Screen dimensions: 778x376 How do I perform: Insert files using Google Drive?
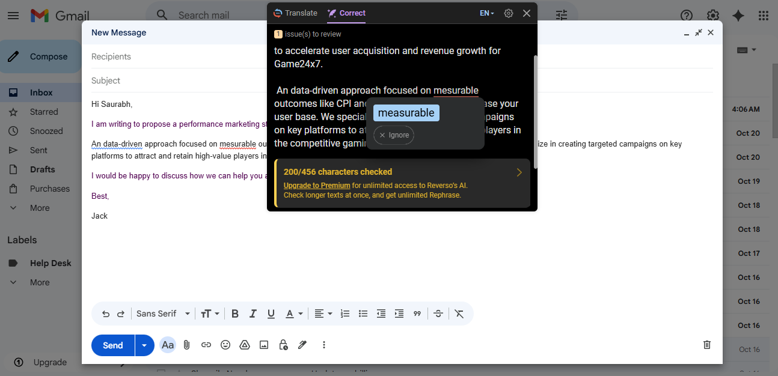(x=245, y=345)
